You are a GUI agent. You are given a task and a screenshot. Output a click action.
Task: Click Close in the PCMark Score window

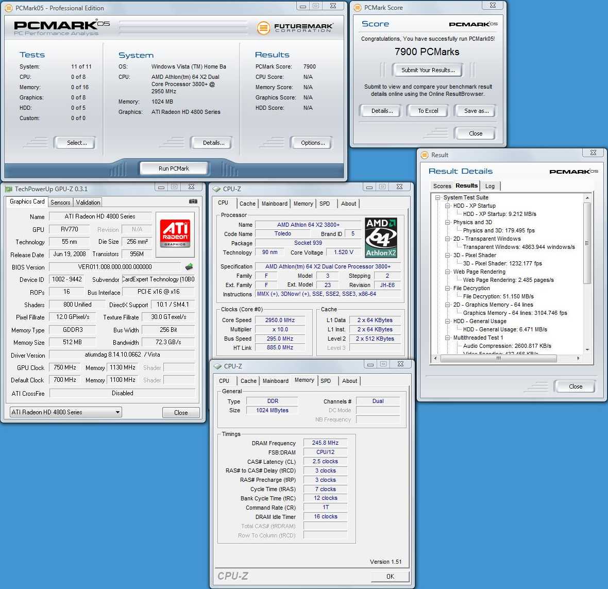(x=475, y=133)
